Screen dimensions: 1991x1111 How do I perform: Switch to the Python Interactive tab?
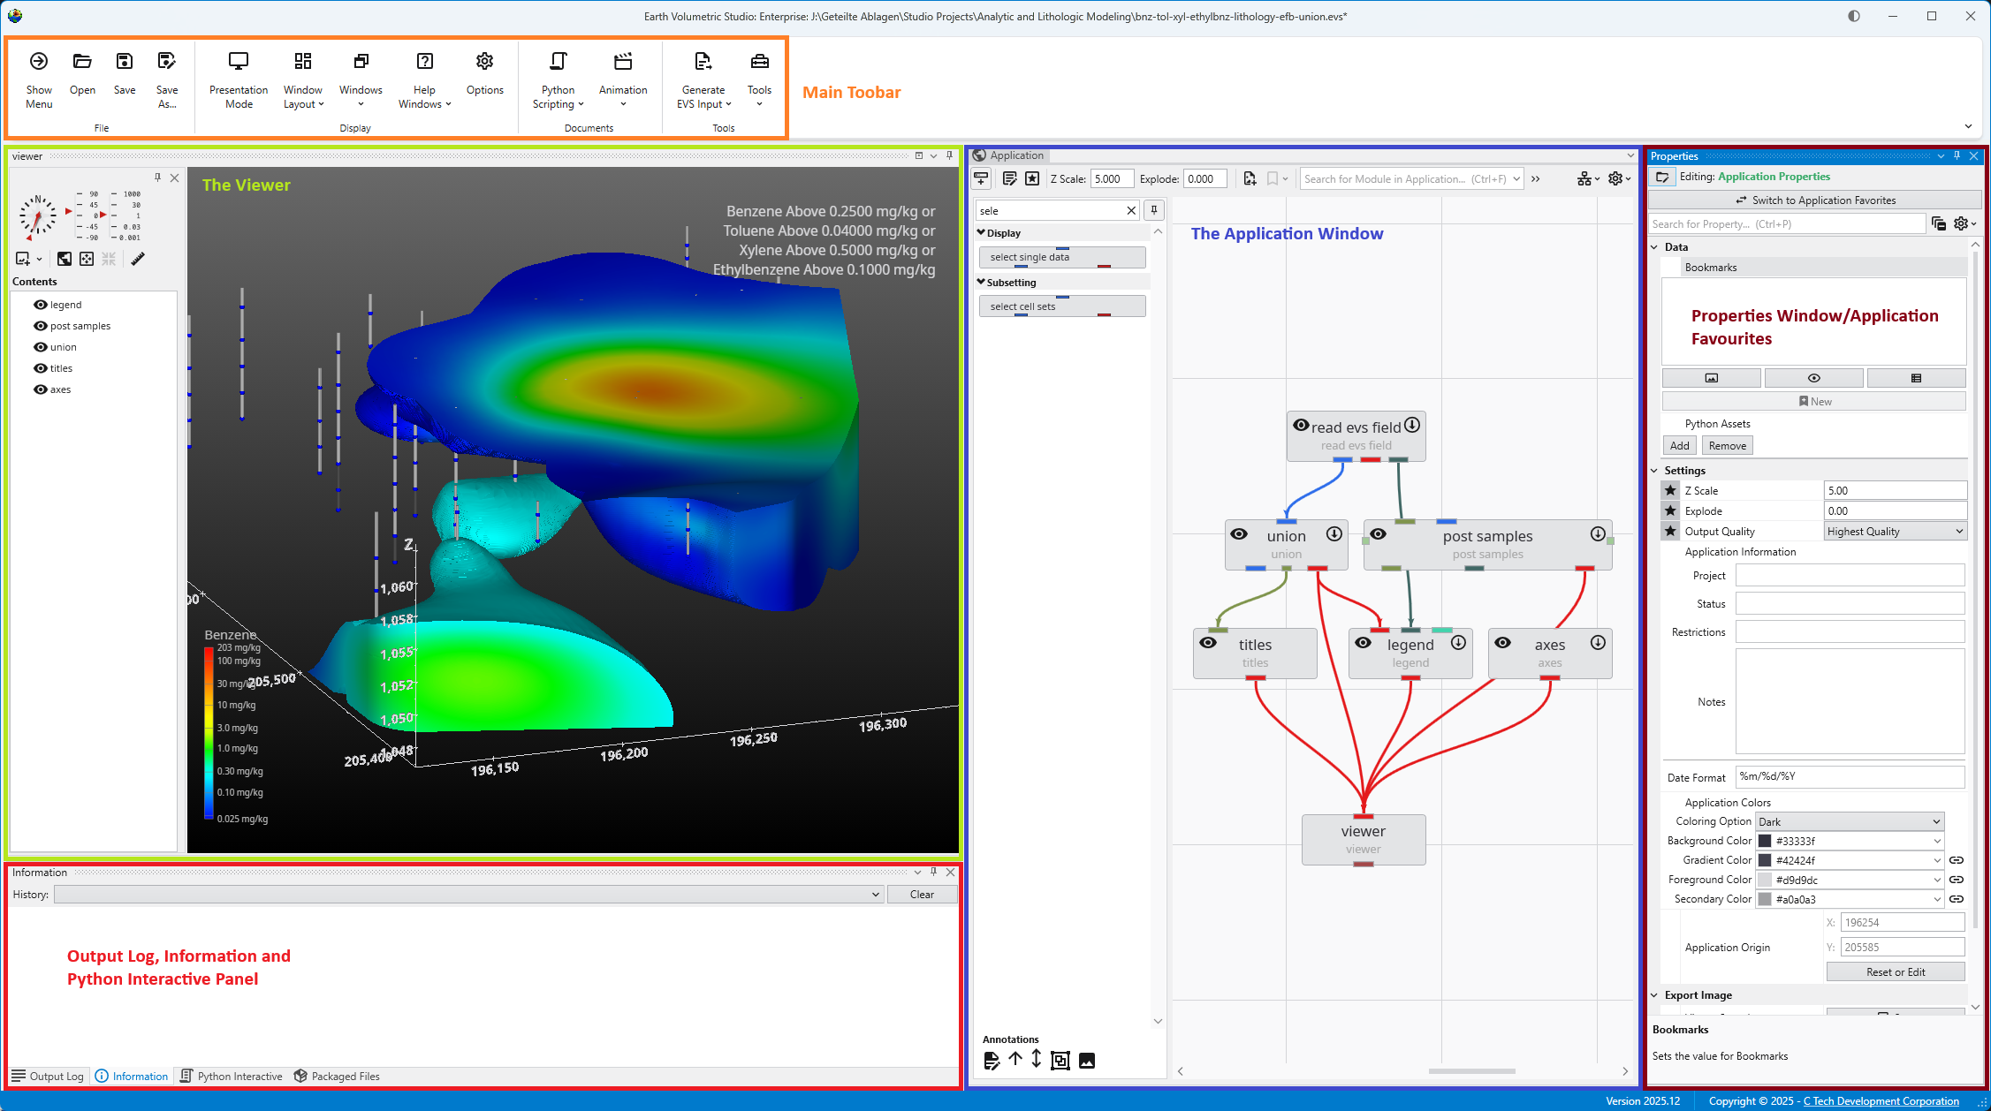(x=232, y=1077)
